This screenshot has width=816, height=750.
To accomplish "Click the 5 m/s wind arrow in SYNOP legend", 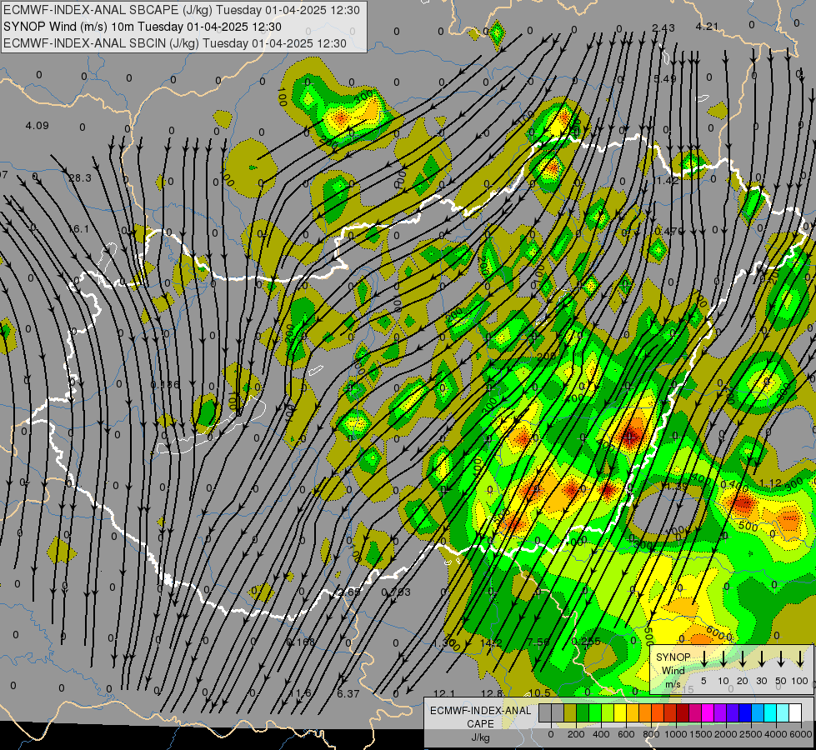I will (704, 658).
